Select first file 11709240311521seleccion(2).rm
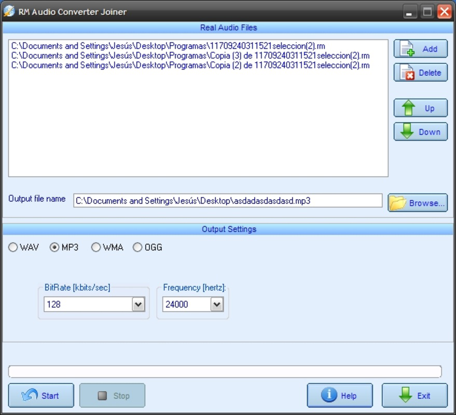The width and height of the screenshot is (456, 415). point(168,46)
